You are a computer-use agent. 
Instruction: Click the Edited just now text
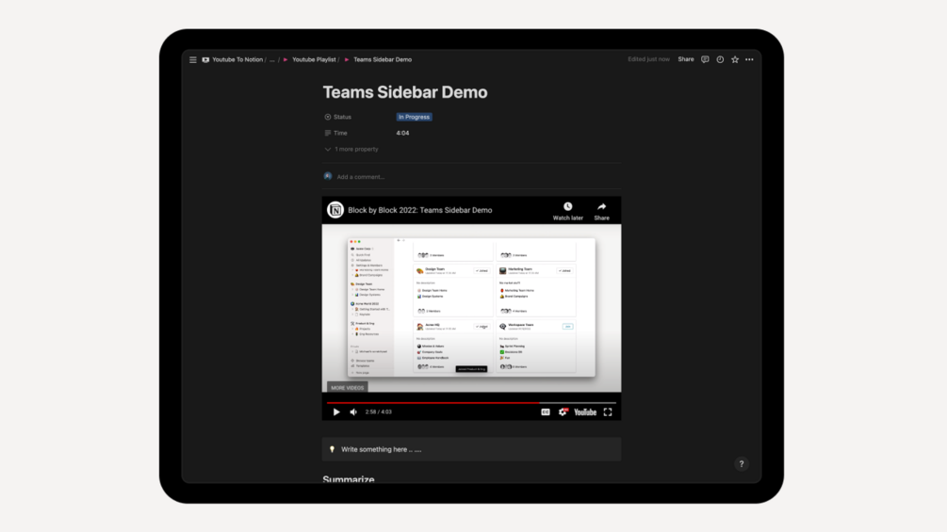(x=648, y=59)
